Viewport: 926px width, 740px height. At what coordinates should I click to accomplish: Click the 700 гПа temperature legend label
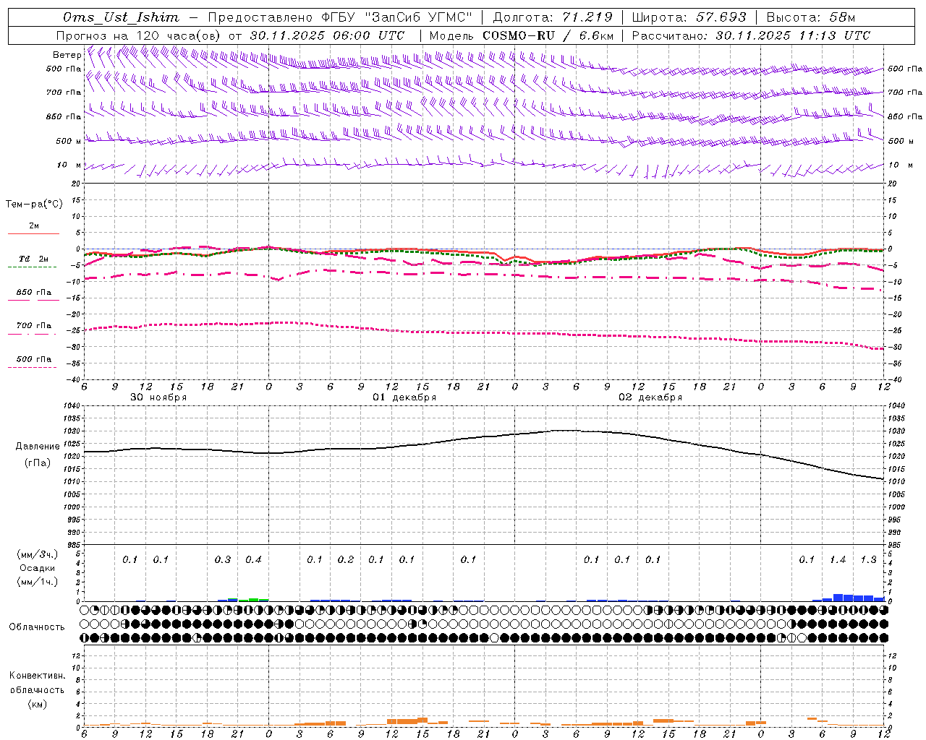pyautogui.click(x=33, y=325)
